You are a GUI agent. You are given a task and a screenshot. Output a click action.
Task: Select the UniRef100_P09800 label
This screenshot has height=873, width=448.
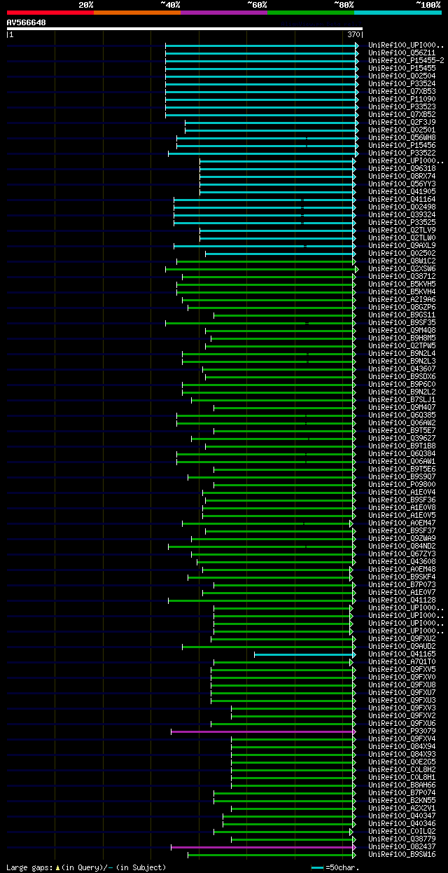[x=402, y=484]
